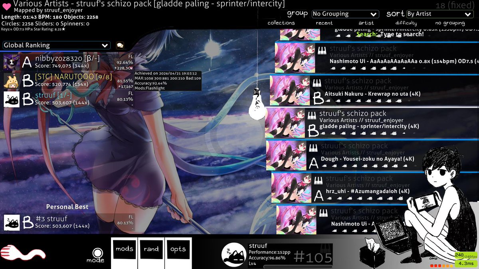Open struuf user avatar in bottom bar
This screenshot has width=479, height=269.
pyautogui.click(x=234, y=254)
